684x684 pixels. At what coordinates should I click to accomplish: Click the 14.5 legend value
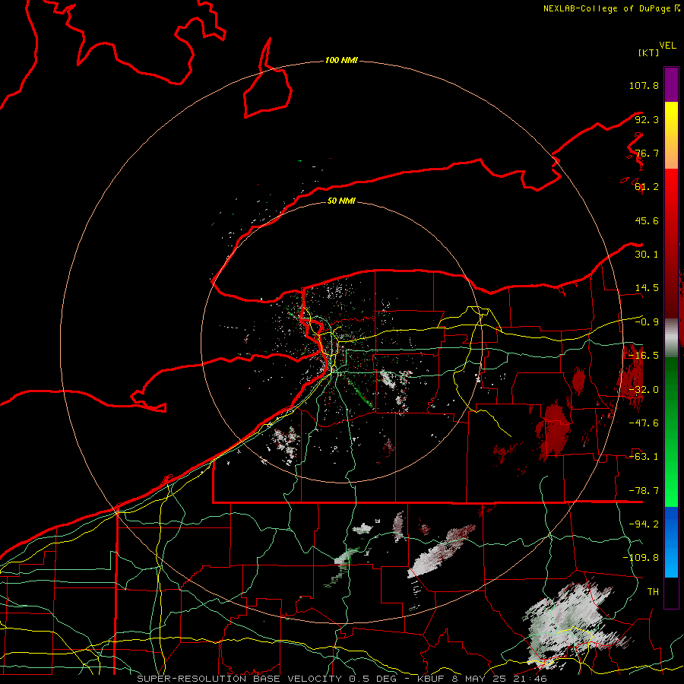click(647, 288)
